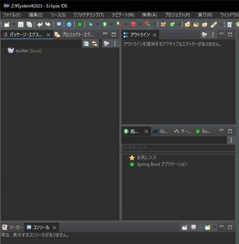Open the Run button dropdown arrow

point(111,24)
